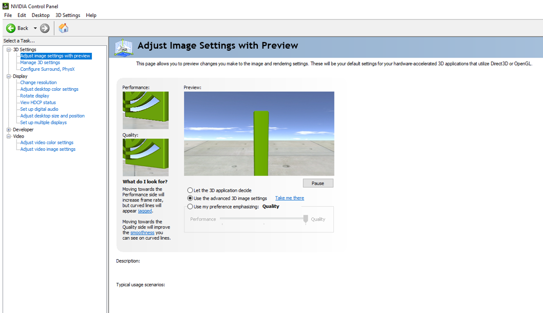The height and width of the screenshot is (313, 543).
Task: Select the Developer category label
Action: (x=23, y=130)
